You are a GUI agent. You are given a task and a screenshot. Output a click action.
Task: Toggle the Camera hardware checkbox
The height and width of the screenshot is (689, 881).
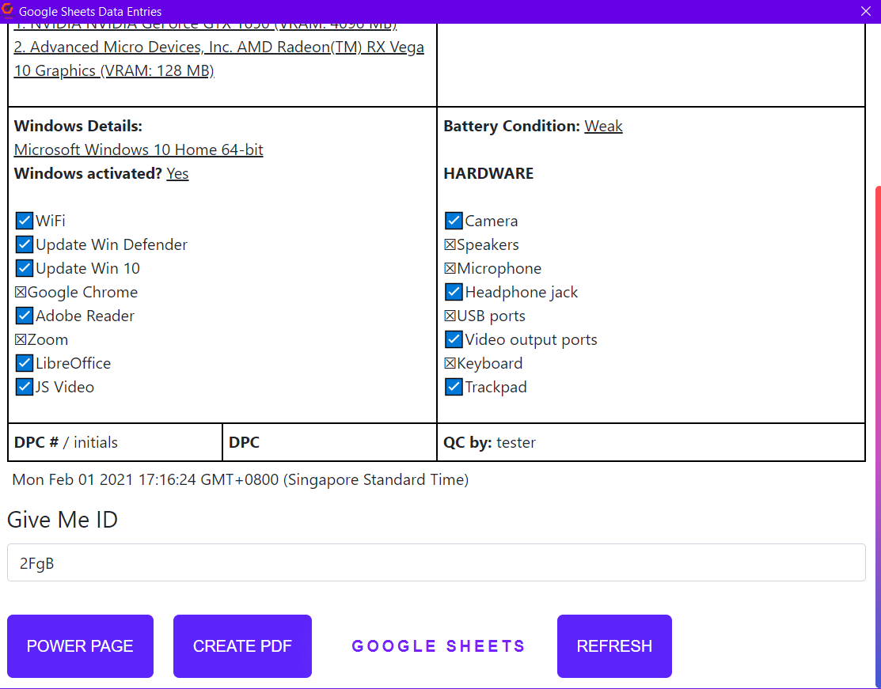click(x=454, y=221)
